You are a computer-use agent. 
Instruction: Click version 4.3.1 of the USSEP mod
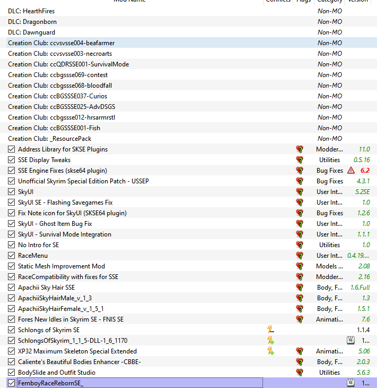tap(363, 181)
